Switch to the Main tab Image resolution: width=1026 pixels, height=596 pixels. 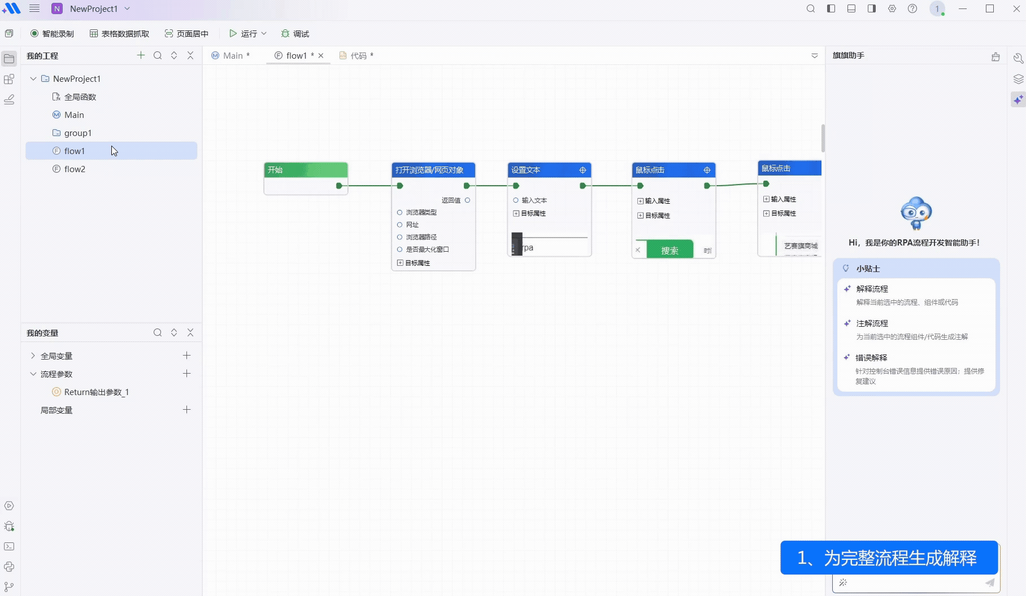point(231,55)
